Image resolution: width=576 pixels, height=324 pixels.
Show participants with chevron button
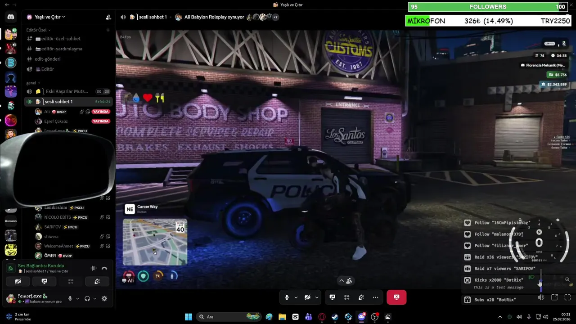tap(346, 280)
